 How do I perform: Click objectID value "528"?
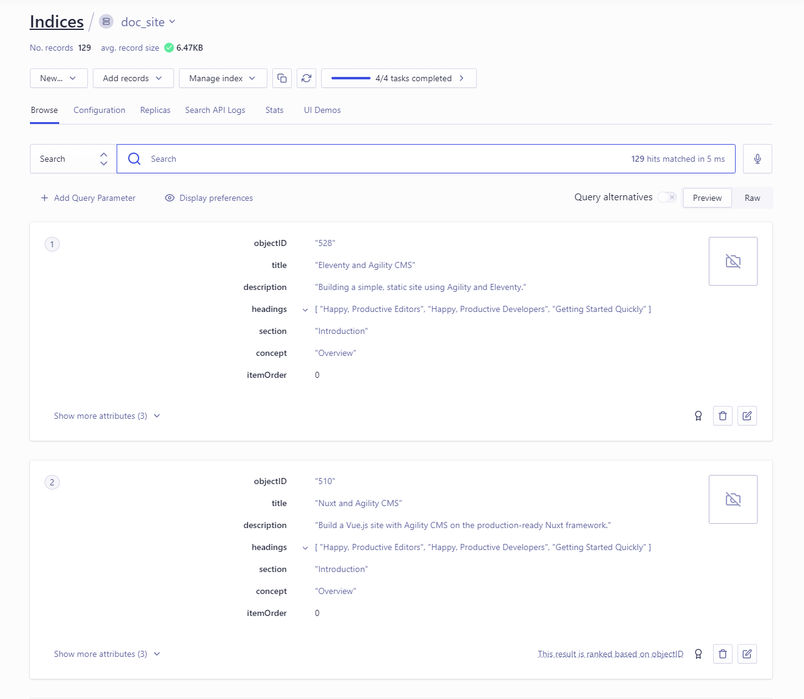(325, 243)
